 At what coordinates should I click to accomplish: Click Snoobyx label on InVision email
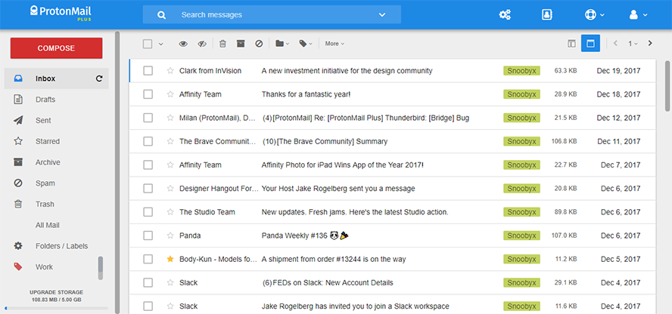(521, 71)
